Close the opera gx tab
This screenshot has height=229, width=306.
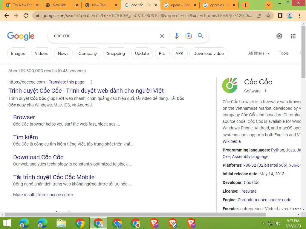click(x=234, y=5)
